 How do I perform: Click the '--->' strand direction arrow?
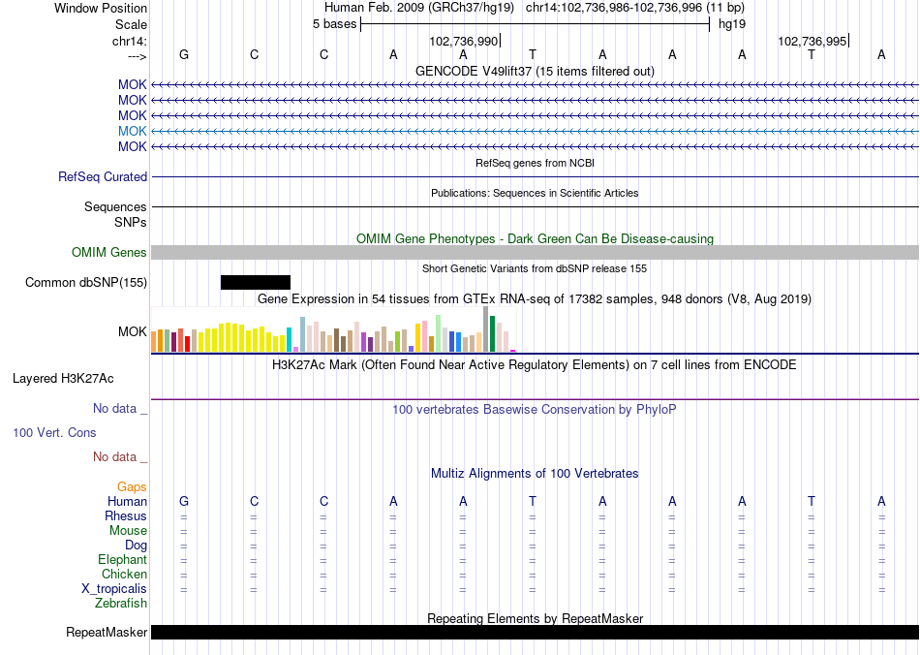138,56
